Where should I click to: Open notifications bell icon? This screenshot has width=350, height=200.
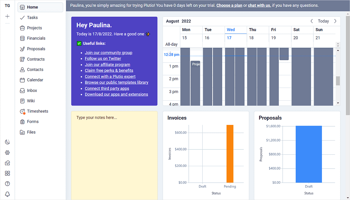coord(8,194)
